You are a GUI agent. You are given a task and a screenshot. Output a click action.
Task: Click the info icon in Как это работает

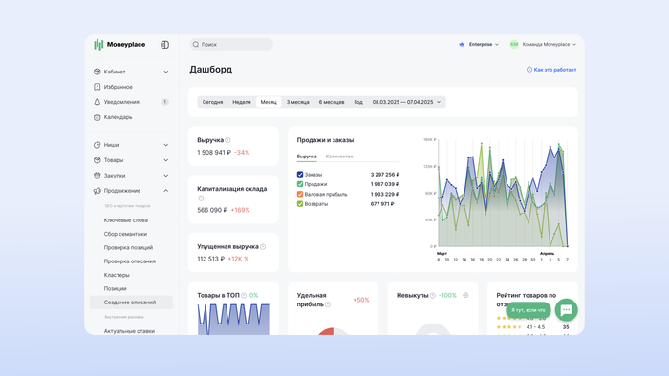(529, 70)
